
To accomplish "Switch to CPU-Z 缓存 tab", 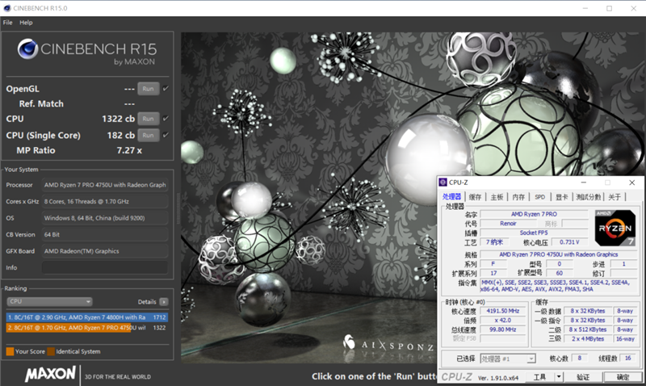I will (x=475, y=197).
